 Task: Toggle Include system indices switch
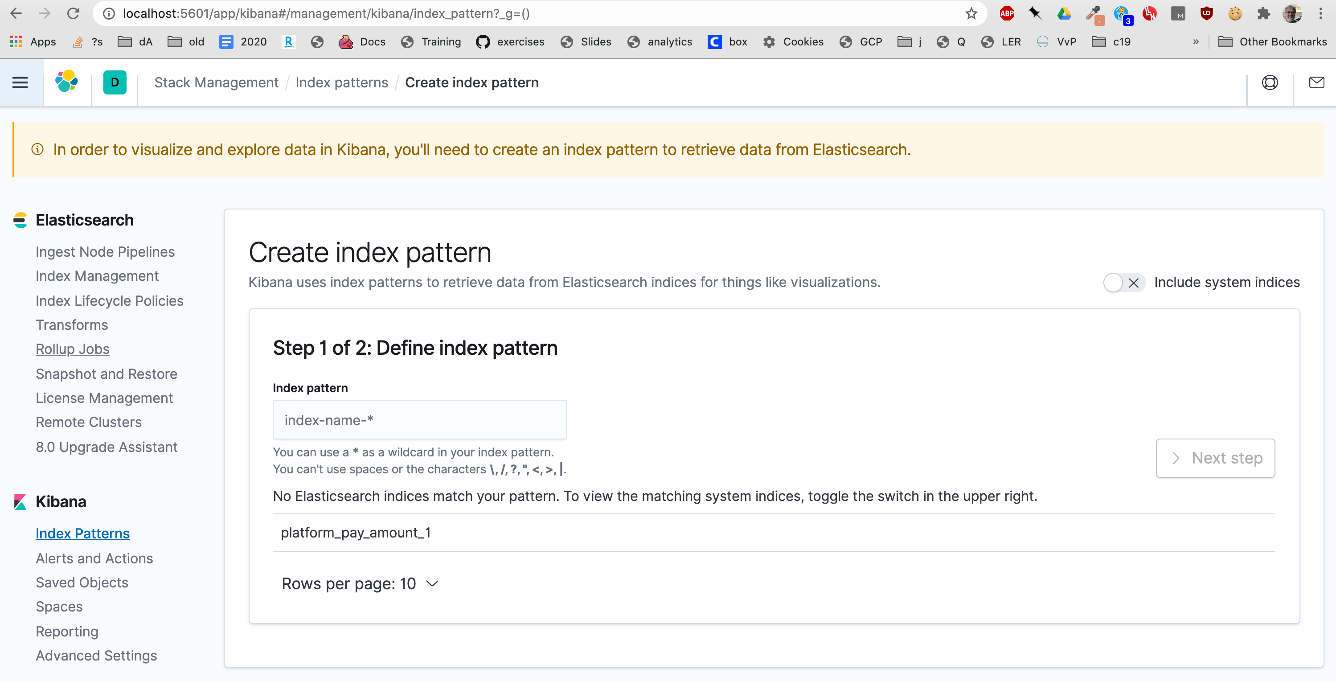pyautogui.click(x=1123, y=283)
